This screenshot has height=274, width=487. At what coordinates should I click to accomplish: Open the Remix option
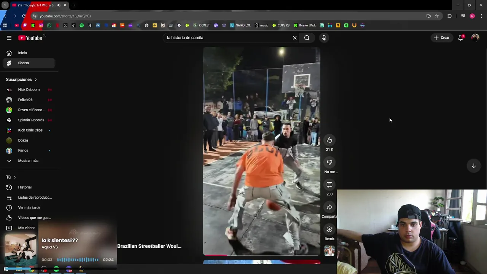329,229
